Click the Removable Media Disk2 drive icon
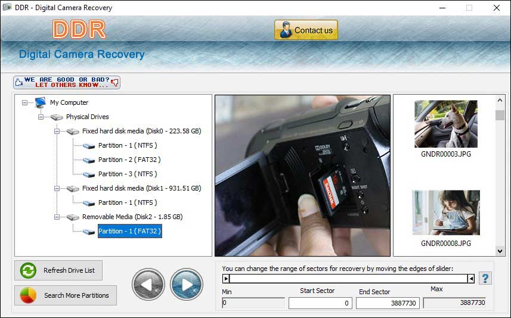The width and height of the screenshot is (511, 318). tap(73, 217)
